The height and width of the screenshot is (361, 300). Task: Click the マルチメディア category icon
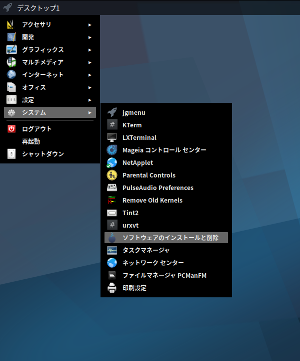pyautogui.click(x=11, y=62)
